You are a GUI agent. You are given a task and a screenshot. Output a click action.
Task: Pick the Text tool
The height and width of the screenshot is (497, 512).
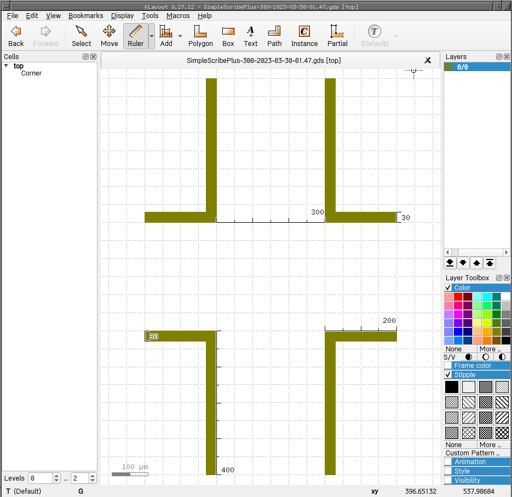[x=250, y=36]
